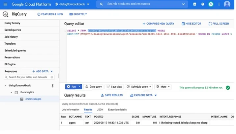Screen dimensions: 236x134
Task: Open BI Engine in sidebar
Action: 10,64
